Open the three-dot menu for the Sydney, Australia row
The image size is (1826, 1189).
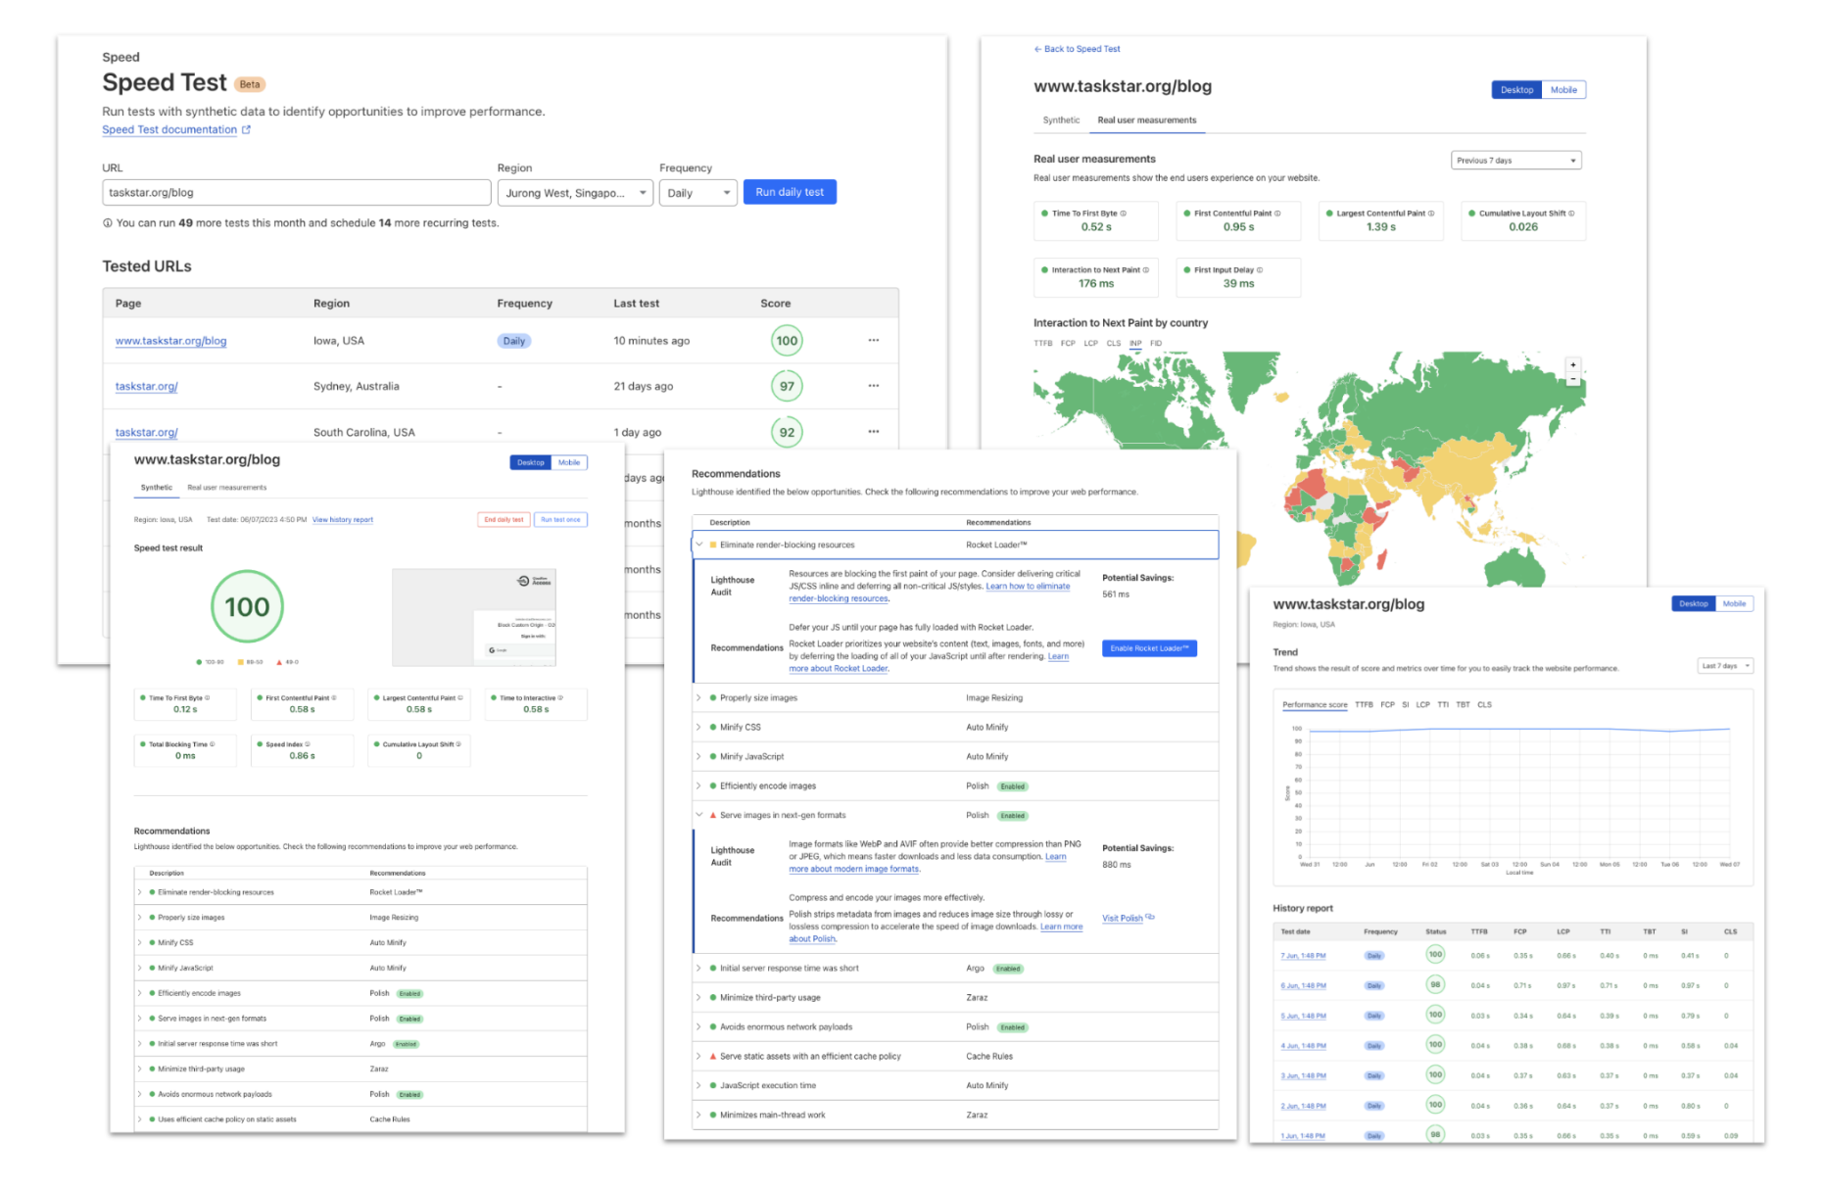click(873, 386)
